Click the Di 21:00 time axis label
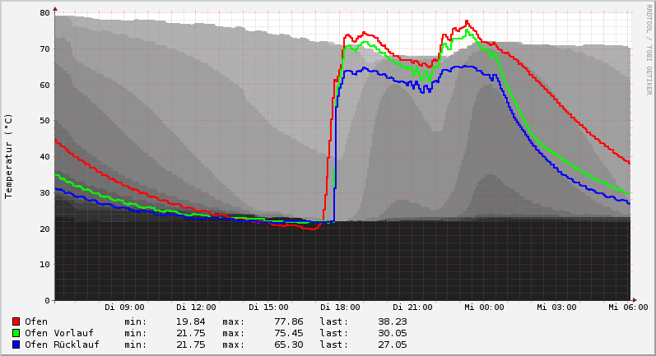The width and height of the screenshot is (656, 356). point(412,307)
